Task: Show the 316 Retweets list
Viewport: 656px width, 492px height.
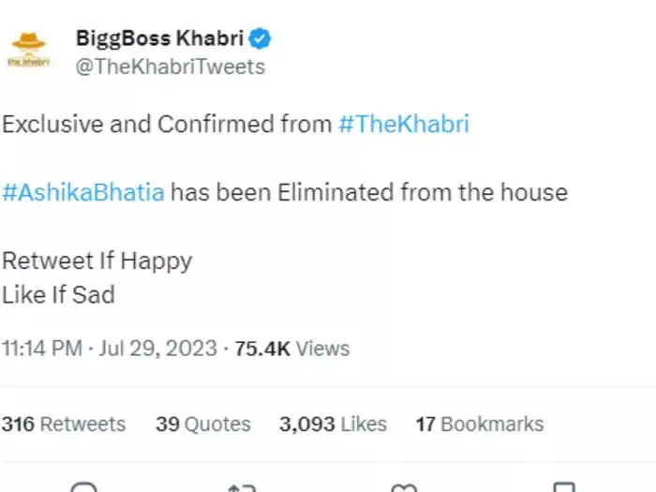Action: coord(64,424)
